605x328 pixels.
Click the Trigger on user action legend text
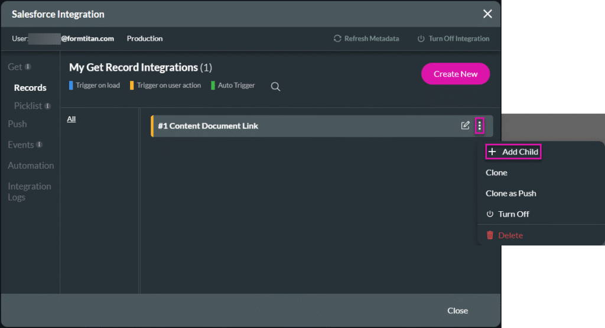(x=169, y=85)
